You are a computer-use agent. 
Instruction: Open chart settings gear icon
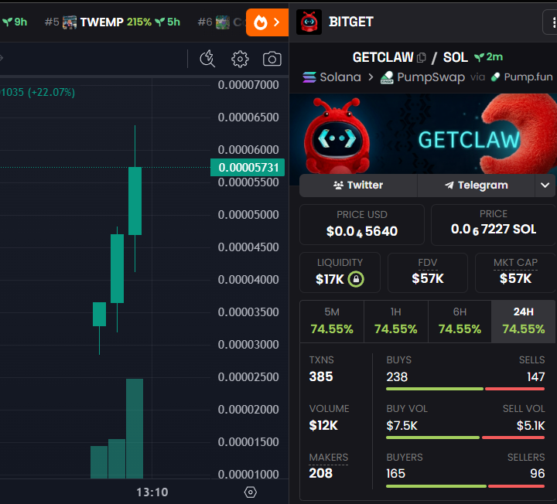coord(240,59)
